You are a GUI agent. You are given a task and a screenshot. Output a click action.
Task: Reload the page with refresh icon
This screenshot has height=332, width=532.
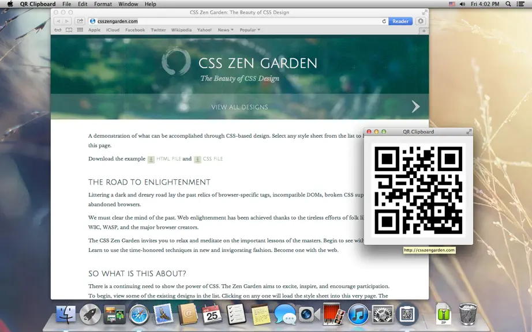click(x=384, y=21)
